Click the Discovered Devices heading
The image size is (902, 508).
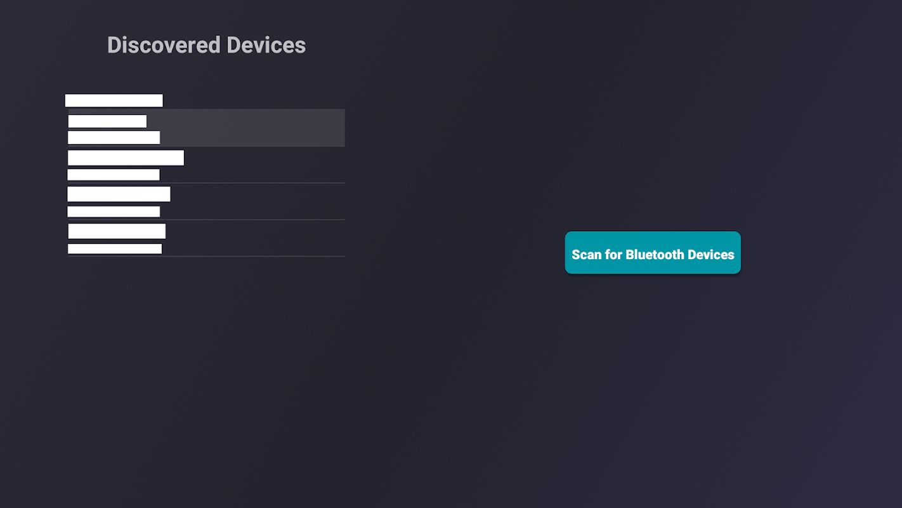pyautogui.click(x=206, y=45)
